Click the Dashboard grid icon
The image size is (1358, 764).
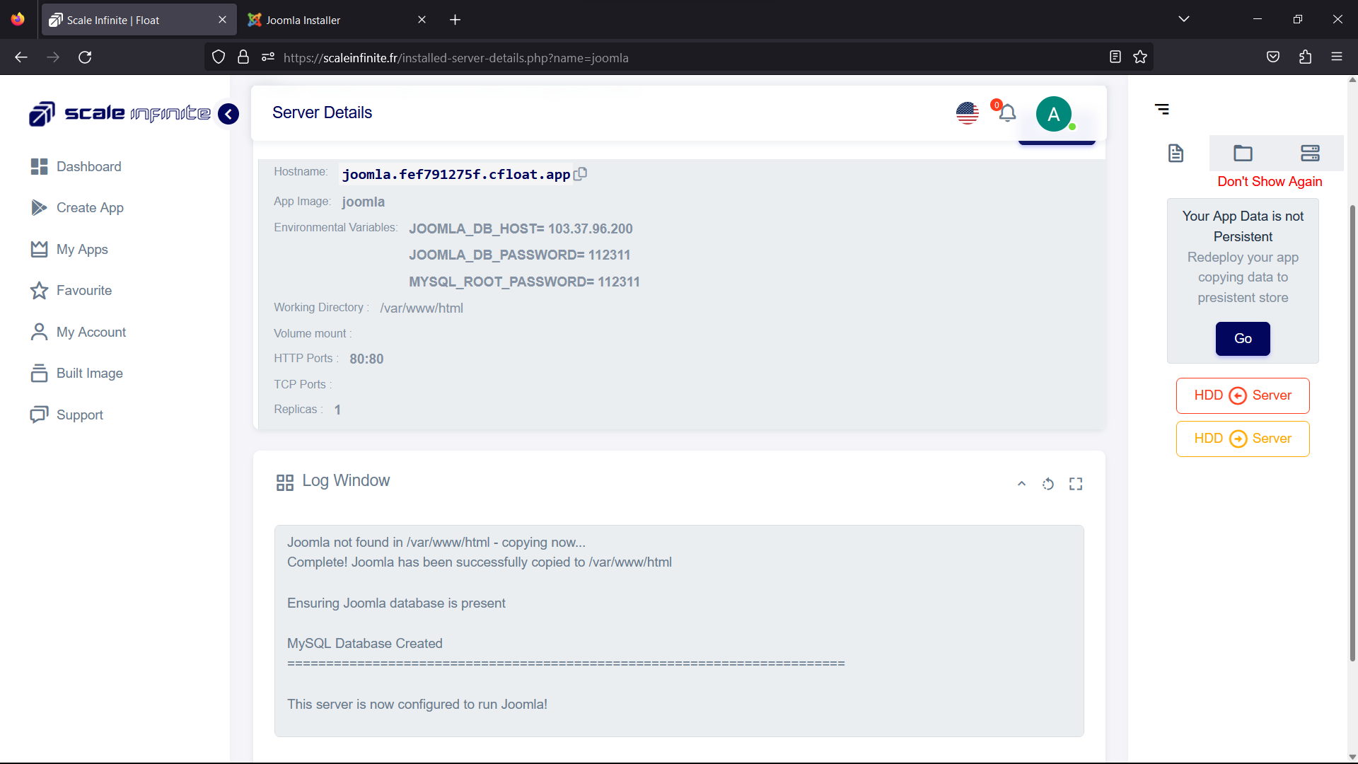pyautogui.click(x=39, y=166)
